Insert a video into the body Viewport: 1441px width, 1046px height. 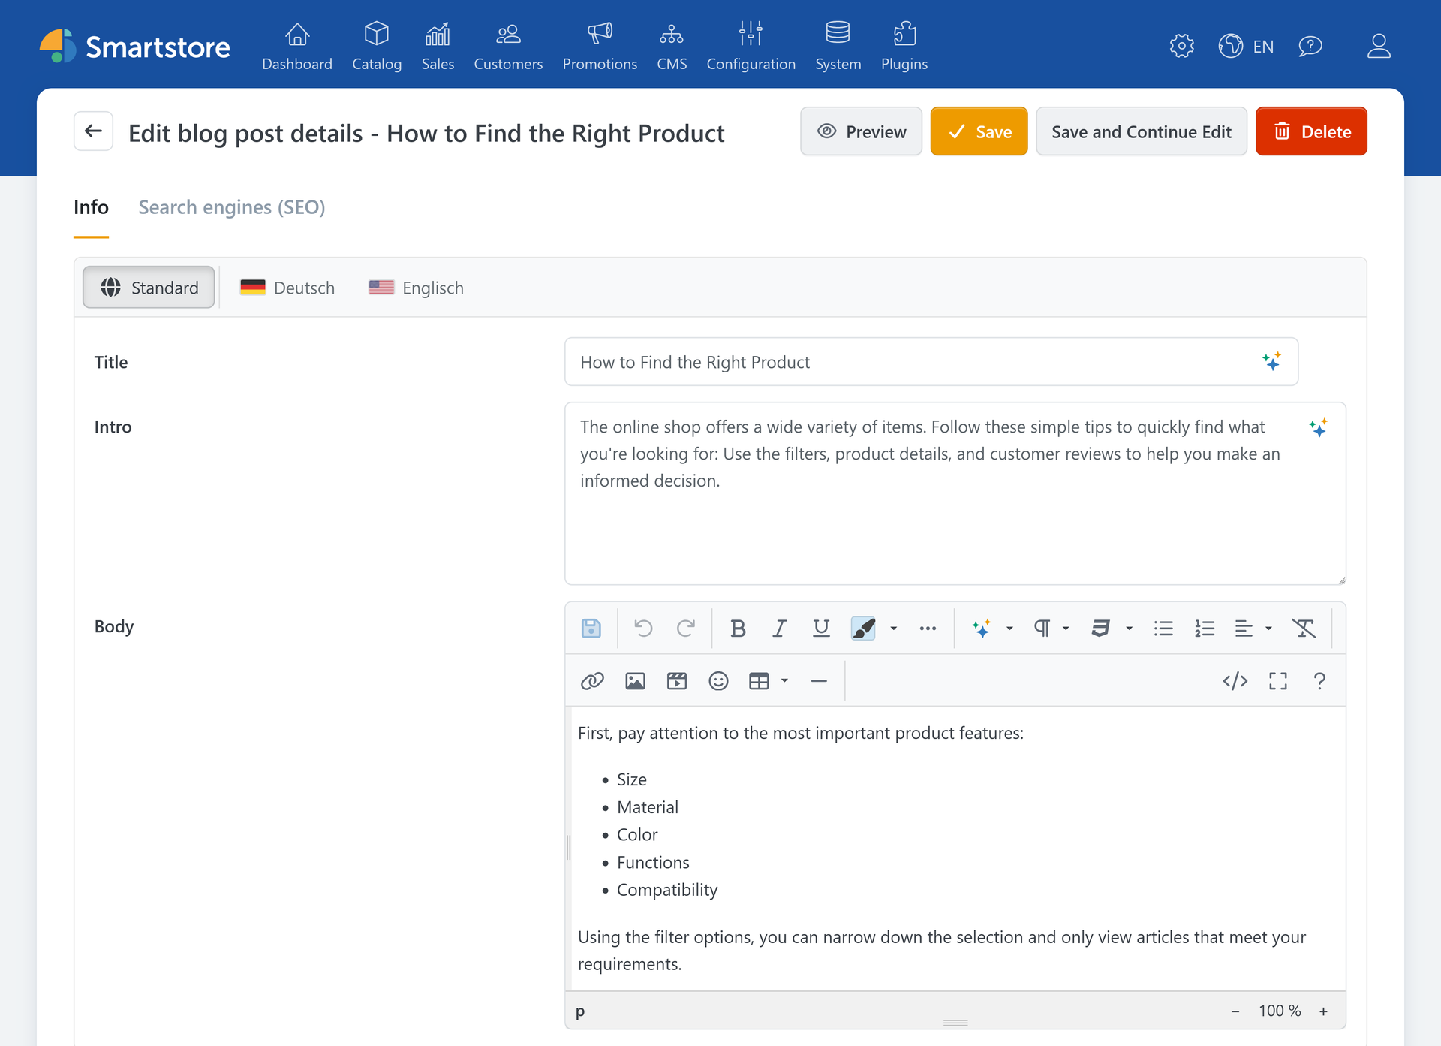click(x=677, y=681)
